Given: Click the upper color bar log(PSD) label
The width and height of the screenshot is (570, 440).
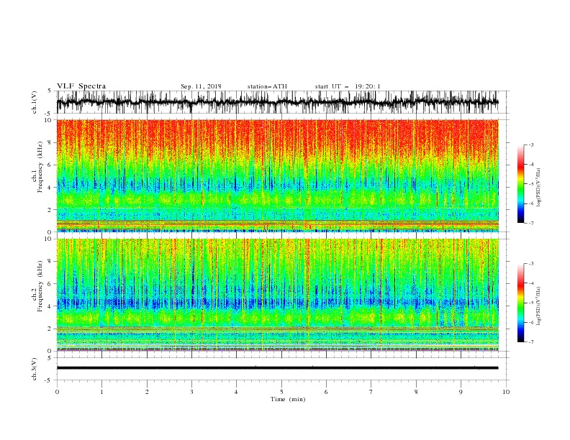Looking at the screenshot, I should pos(539,188).
